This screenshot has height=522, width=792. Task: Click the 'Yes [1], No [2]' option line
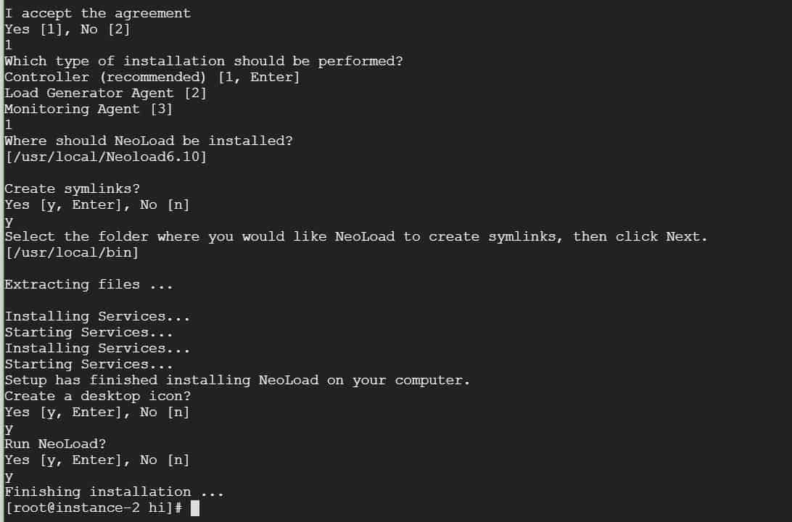(x=67, y=29)
